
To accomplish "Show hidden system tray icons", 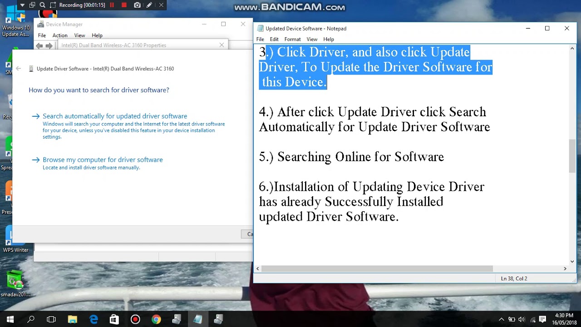I will [502, 319].
